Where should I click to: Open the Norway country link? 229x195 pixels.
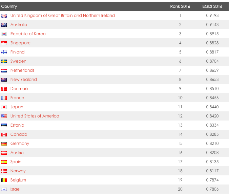tap(18, 171)
